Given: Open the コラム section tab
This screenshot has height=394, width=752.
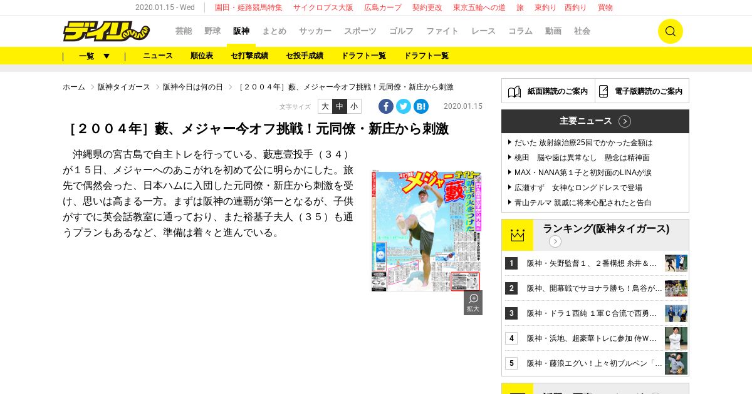Looking at the screenshot, I should point(520,31).
